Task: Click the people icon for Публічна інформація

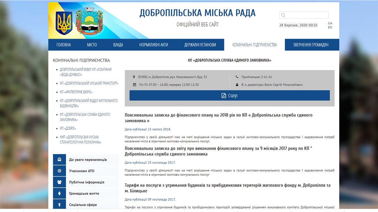Action: tap(59, 182)
